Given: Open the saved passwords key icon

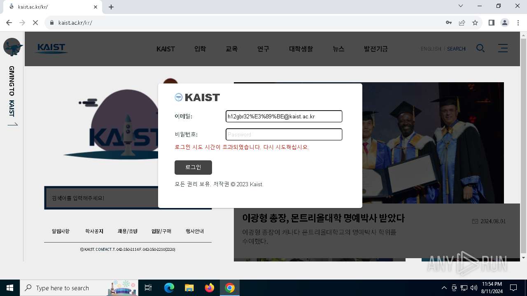Looking at the screenshot, I should [449, 23].
